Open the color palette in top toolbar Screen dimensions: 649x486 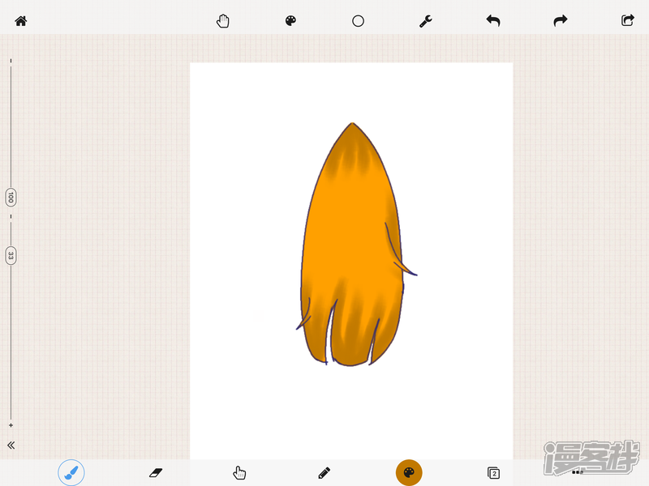290,21
